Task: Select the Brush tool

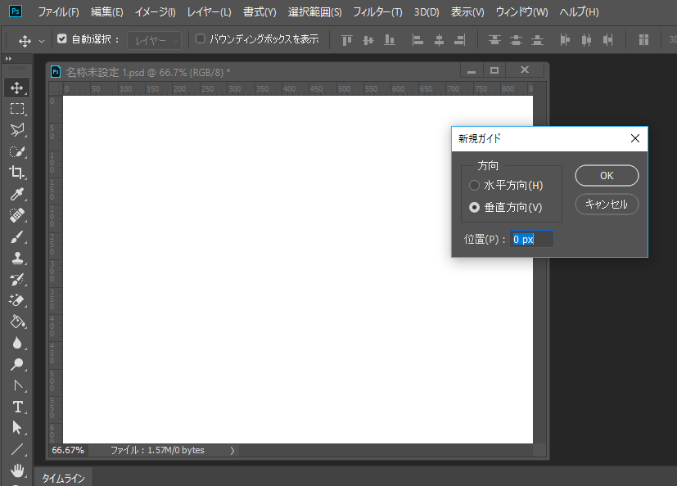Action: (17, 237)
